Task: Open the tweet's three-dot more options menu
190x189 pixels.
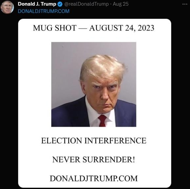Action: point(185,4)
